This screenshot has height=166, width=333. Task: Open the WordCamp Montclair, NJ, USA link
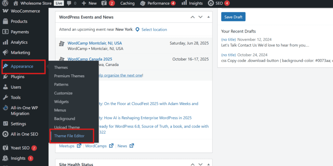[95, 43]
